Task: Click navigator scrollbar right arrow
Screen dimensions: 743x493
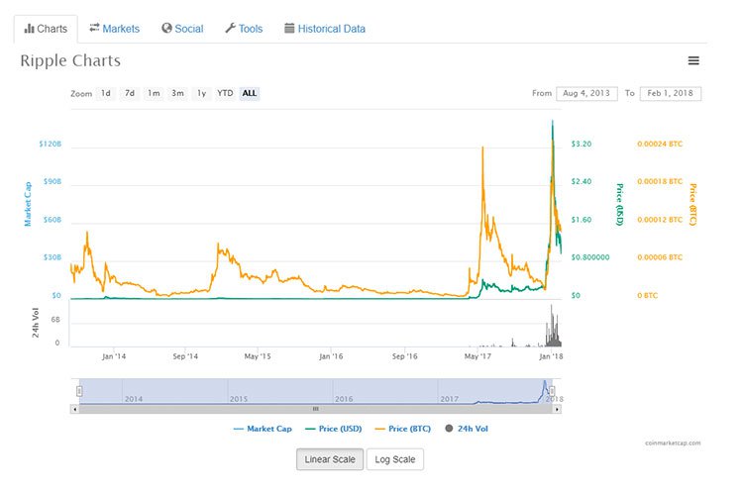Action: coord(557,409)
